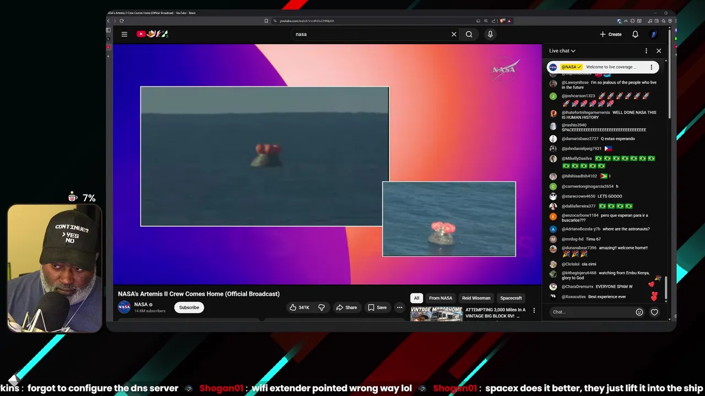This screenshot has height=396, width=705.
Task: Reload the page in Brave
Action: tap(122, 21)
